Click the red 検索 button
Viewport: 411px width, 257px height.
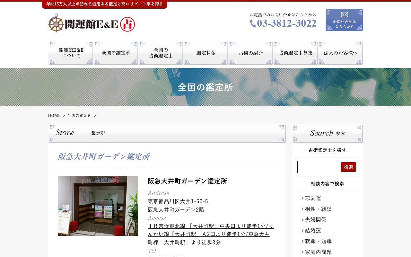[348, 167]
